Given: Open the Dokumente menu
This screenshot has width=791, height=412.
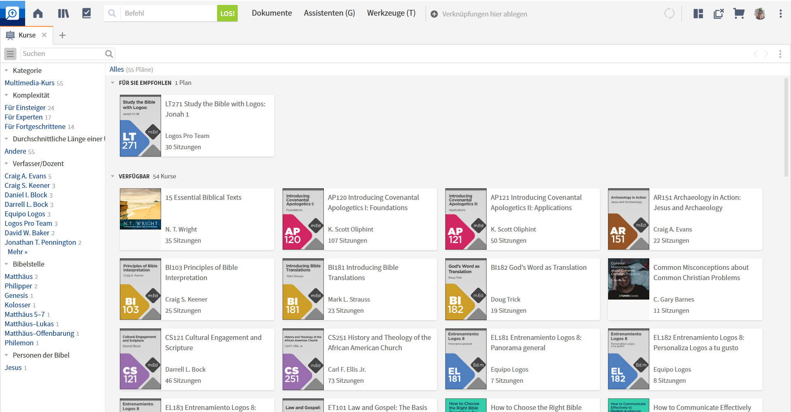Looking at the screenshot, I should (272, 13).
